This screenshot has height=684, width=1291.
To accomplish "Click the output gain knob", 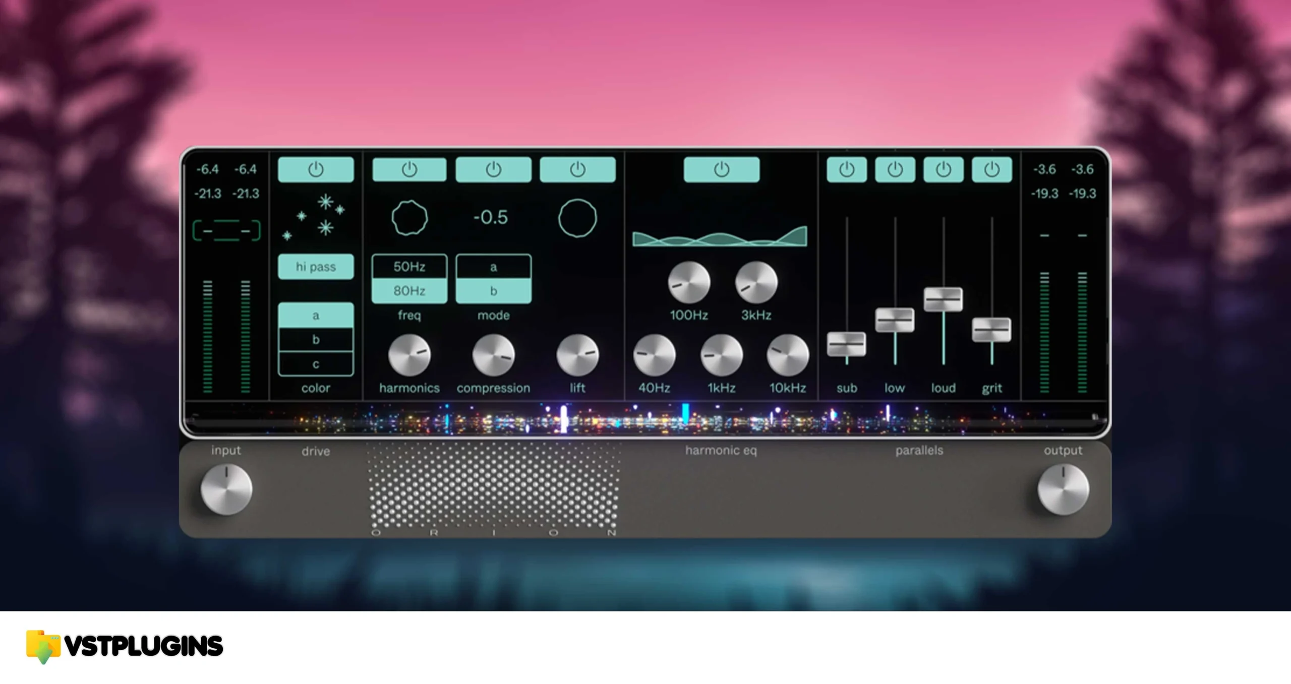I will tap(1063, 489).
